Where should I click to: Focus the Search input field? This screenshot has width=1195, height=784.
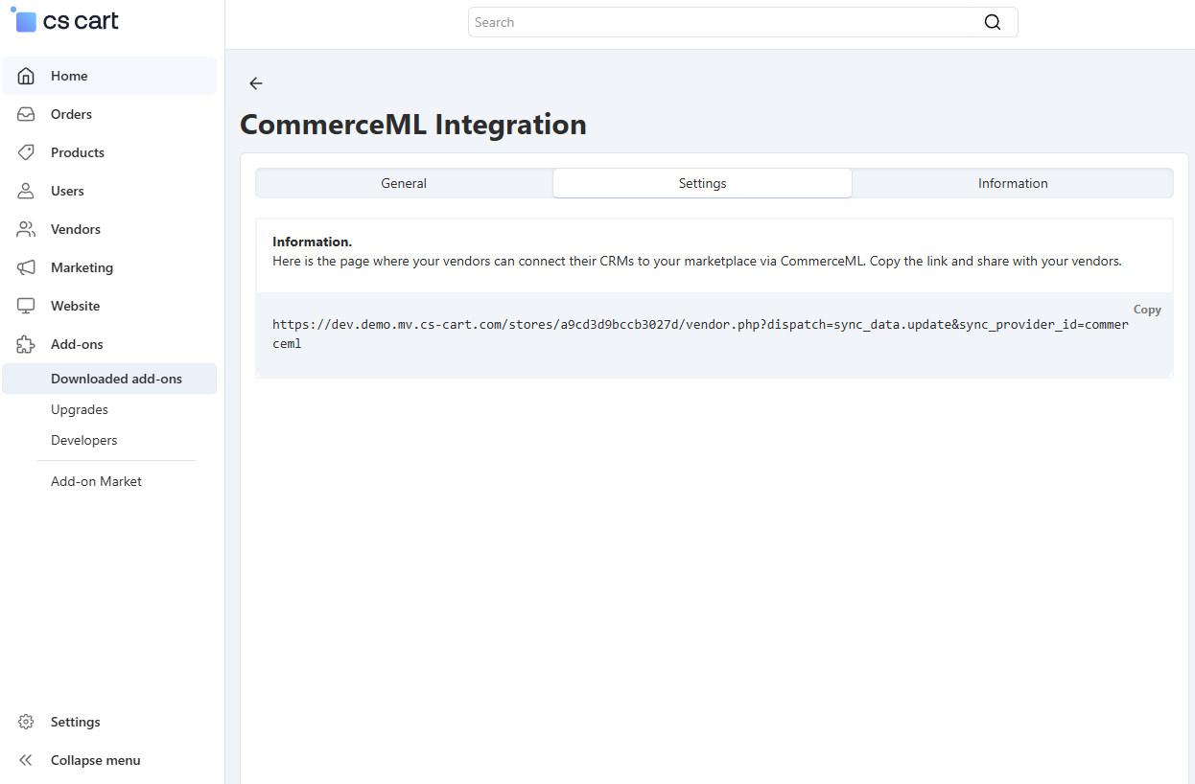pyautogui.click(x=742, y=22)
